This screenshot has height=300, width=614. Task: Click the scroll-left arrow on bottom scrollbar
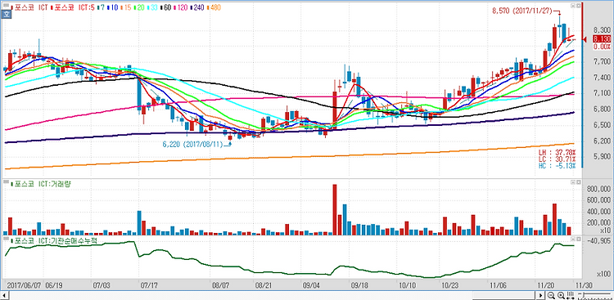5,295
